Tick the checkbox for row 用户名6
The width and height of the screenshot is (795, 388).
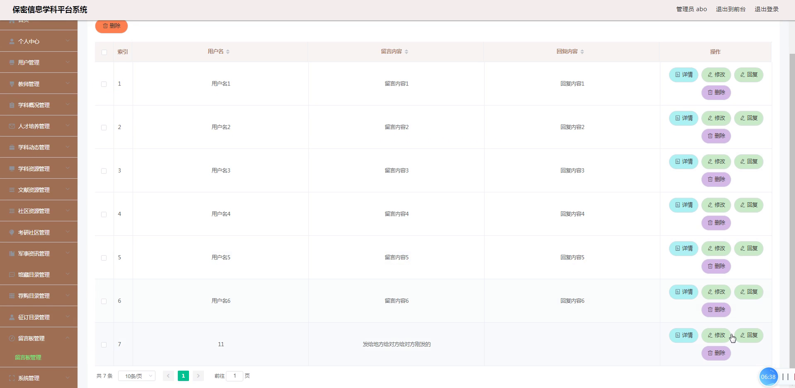104,301
